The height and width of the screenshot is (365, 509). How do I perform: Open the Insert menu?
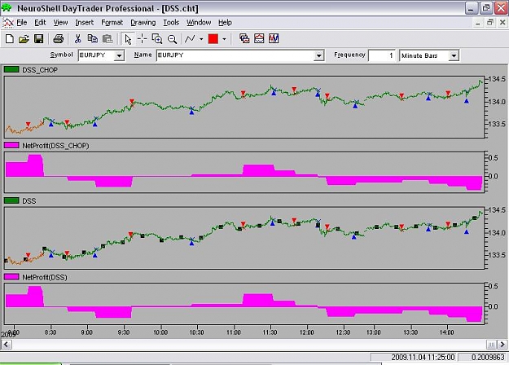(x=85, y=23)
